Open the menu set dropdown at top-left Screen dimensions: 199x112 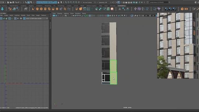[2, 2]
